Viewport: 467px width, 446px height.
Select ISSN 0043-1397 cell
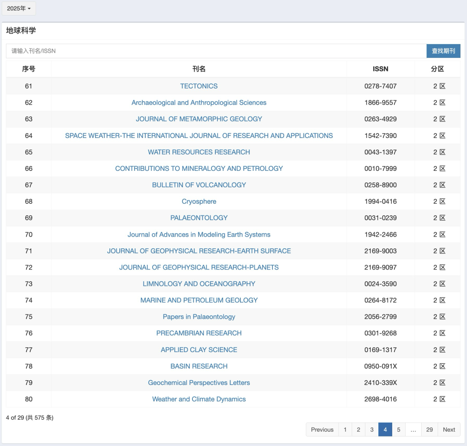tap(381, 152)
